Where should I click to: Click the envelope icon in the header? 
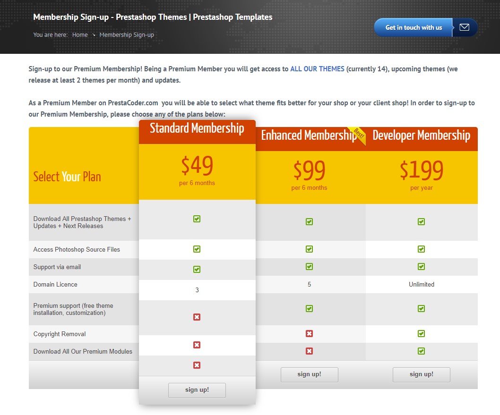[464, 27]
